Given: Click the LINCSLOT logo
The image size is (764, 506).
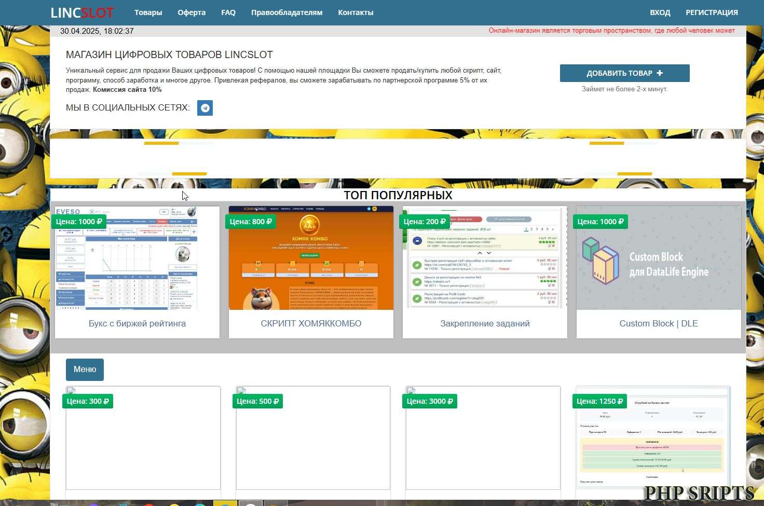Looking at the screenshot, I should tap(82, 12).
